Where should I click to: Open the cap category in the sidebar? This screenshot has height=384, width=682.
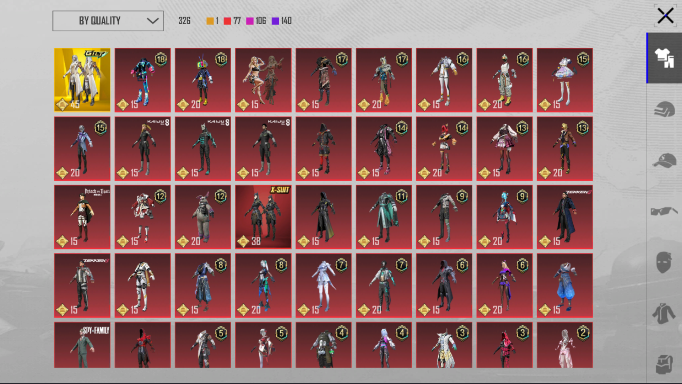pos(664,160)
